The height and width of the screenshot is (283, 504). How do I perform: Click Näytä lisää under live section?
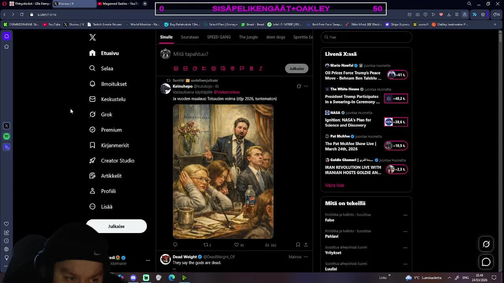[x=334, y=185]
